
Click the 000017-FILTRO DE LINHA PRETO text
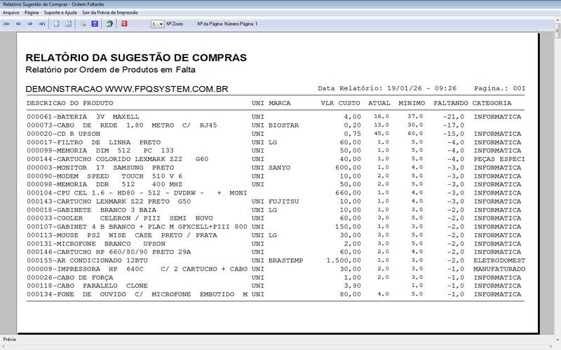coord(94,142)
